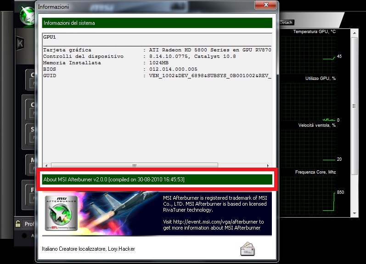Click the Temperatura GPU graph

308,54
